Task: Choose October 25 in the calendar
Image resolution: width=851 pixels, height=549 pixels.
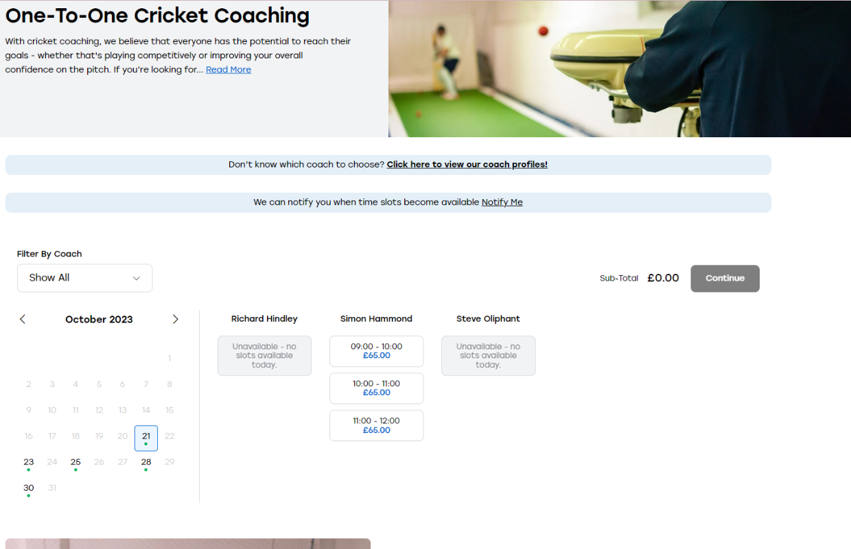Action: coord(75,463)
